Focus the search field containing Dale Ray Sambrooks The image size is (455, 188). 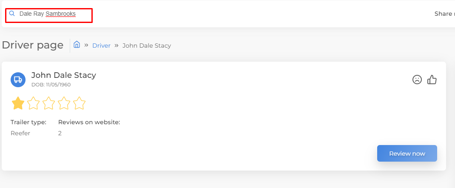(49, 16)
